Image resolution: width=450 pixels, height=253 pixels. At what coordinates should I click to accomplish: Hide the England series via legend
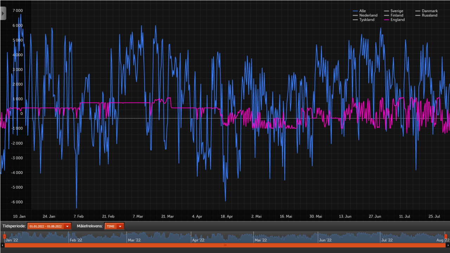pyautogui.click(x=397, y=20)
